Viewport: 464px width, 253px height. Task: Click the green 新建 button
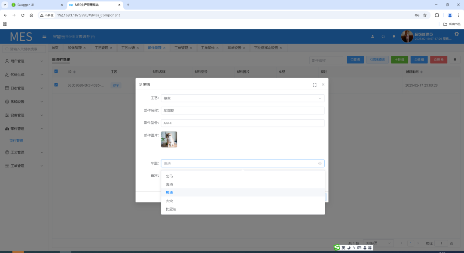point(399,60)
